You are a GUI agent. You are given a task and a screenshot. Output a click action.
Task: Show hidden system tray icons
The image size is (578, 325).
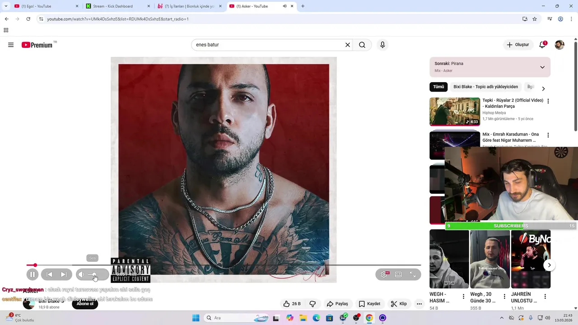coord(501,318)
